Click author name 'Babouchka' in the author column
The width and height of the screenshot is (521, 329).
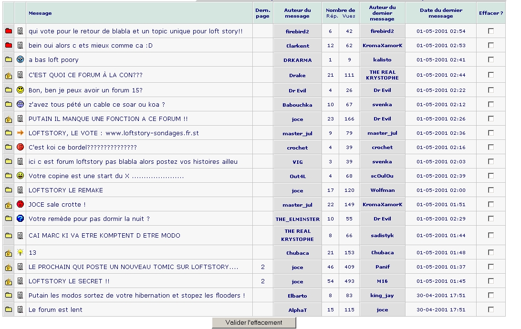[297, 105]
